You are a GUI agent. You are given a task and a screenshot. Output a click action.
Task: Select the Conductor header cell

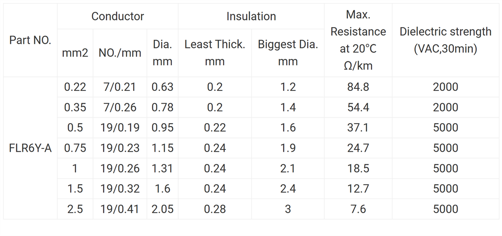click(x=118, y=16)
